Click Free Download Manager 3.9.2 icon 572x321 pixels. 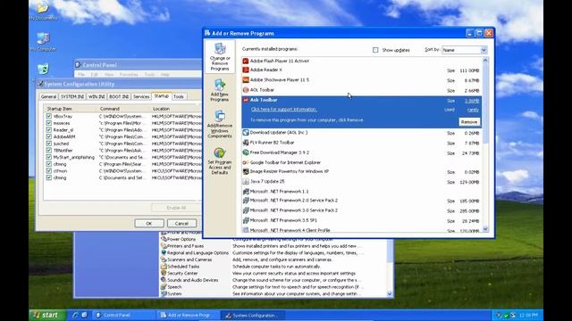point(246,152)
